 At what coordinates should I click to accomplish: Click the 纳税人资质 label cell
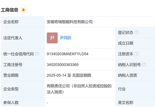(135, 75)
